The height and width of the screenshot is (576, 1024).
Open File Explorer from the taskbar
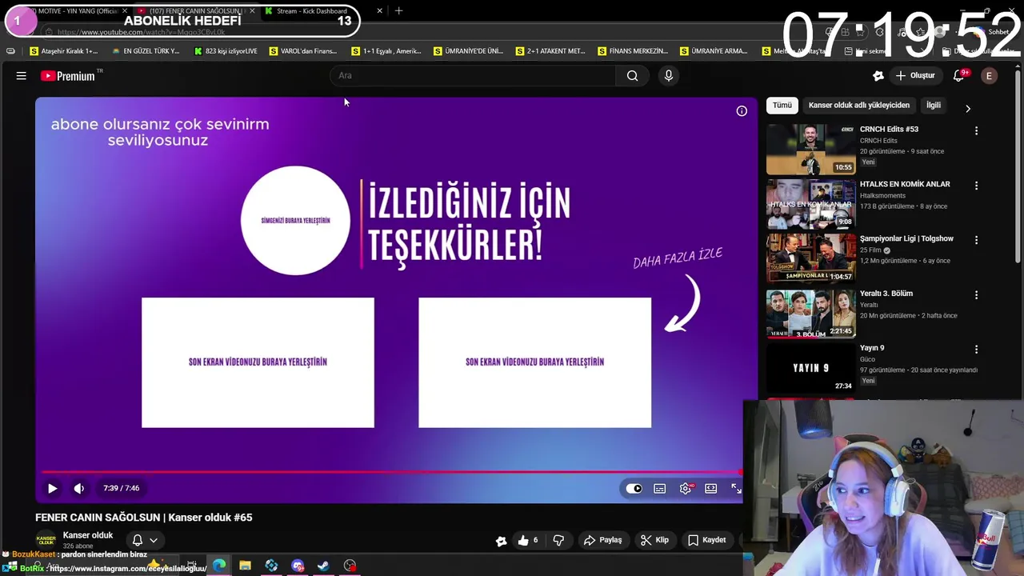(245, 566)
